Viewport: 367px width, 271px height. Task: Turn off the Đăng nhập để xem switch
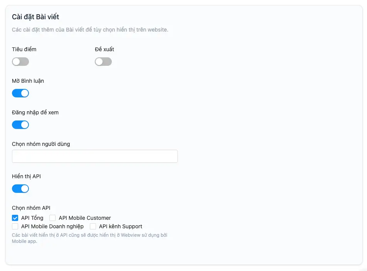coord(20,125)
